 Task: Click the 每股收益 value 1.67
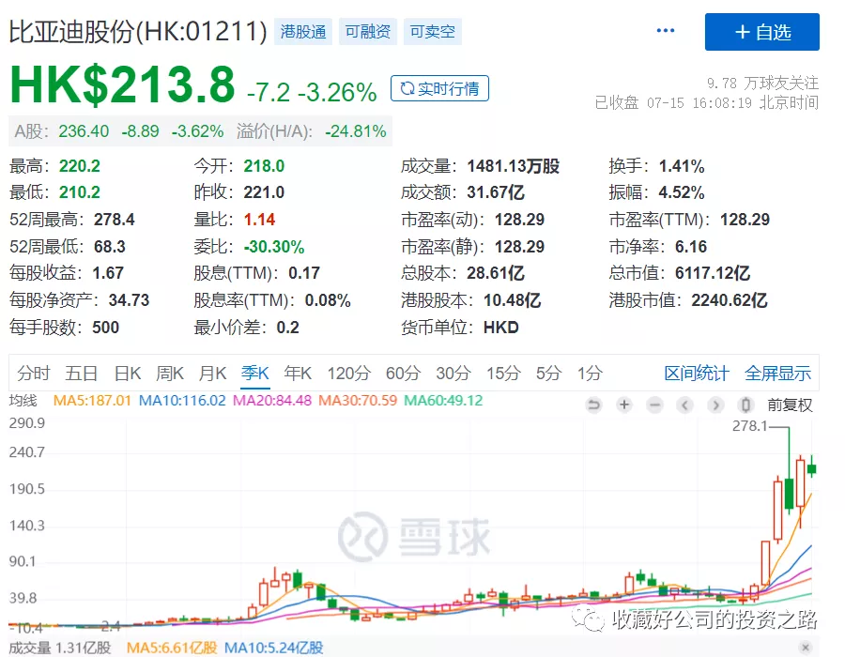click(x=108, y=273)
